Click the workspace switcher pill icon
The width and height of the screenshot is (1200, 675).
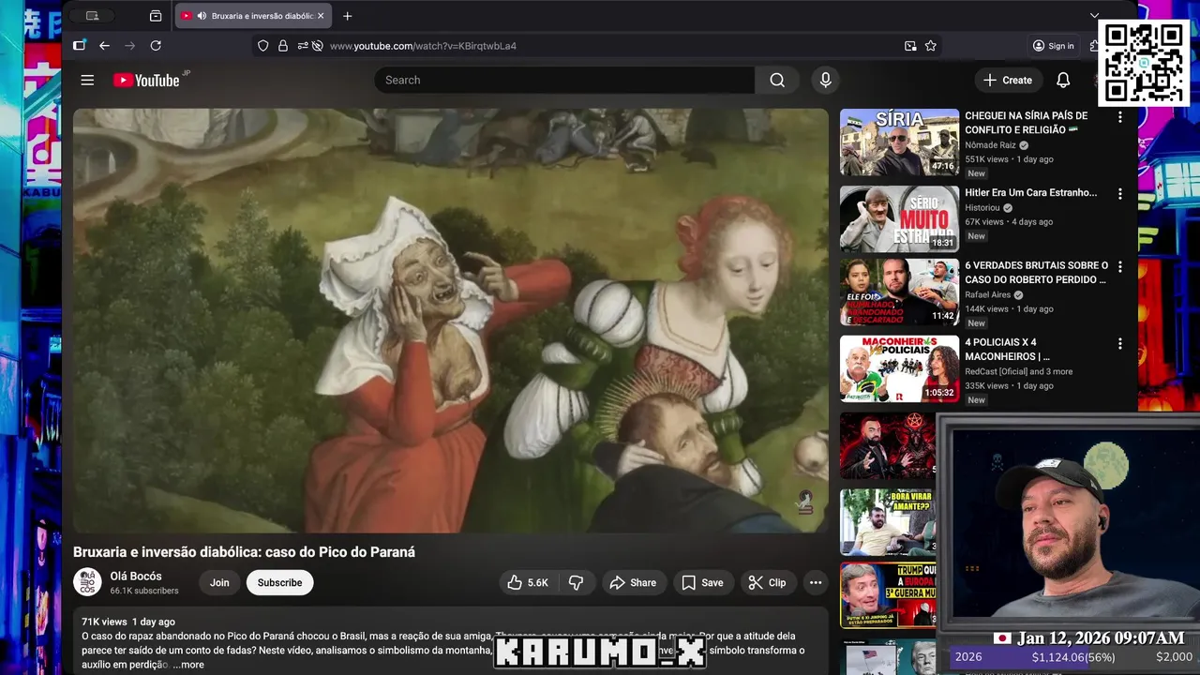[92, 16]
